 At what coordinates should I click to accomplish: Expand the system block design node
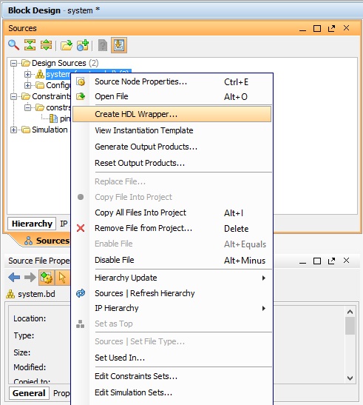pyautogui.click(x=27, y=74)
